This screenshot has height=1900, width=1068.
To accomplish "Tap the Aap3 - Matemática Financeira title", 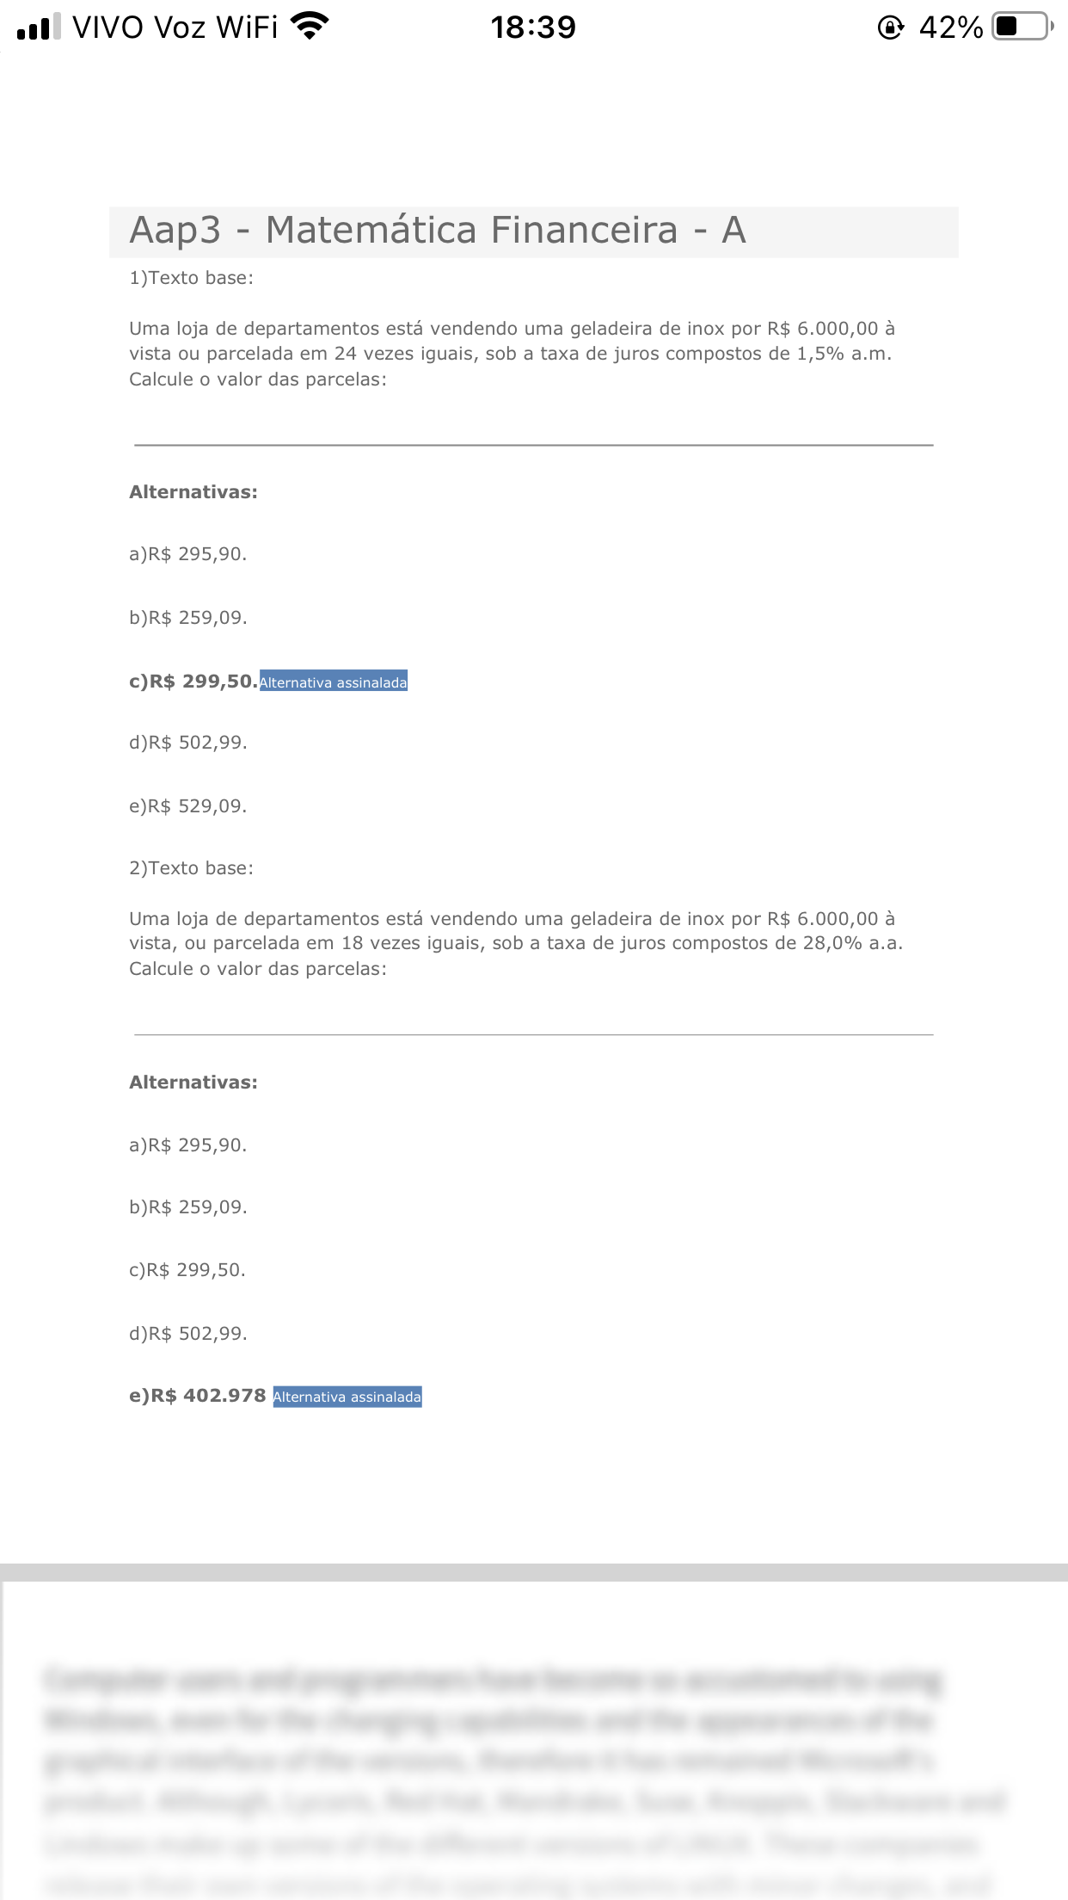I will (x=438, y=231).
